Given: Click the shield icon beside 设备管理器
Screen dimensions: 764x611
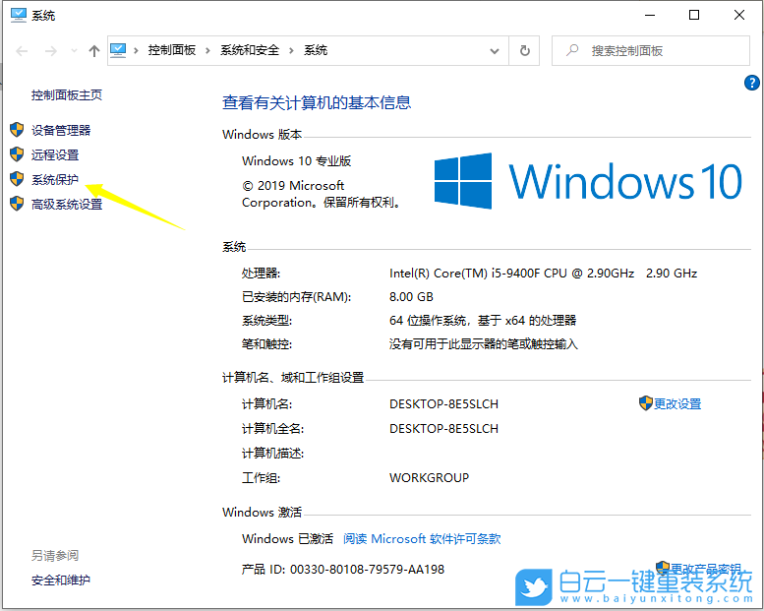Looking at the screenshot, I should click(17, 130).
